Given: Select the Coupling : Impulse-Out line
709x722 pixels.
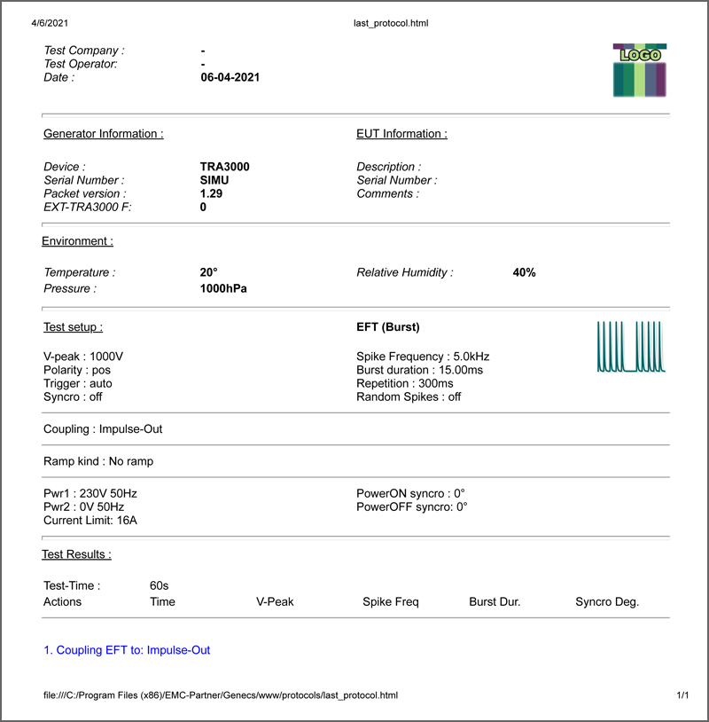Looking at the screenshot, I should (103, 428).
